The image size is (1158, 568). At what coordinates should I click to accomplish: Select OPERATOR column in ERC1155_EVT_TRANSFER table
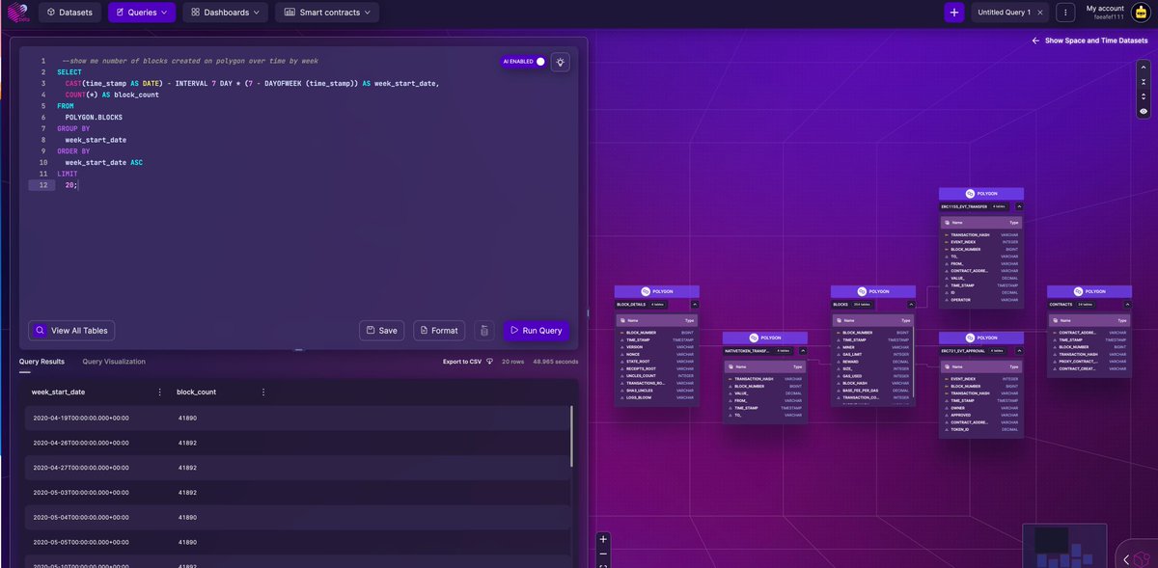(x=980, y=300)
